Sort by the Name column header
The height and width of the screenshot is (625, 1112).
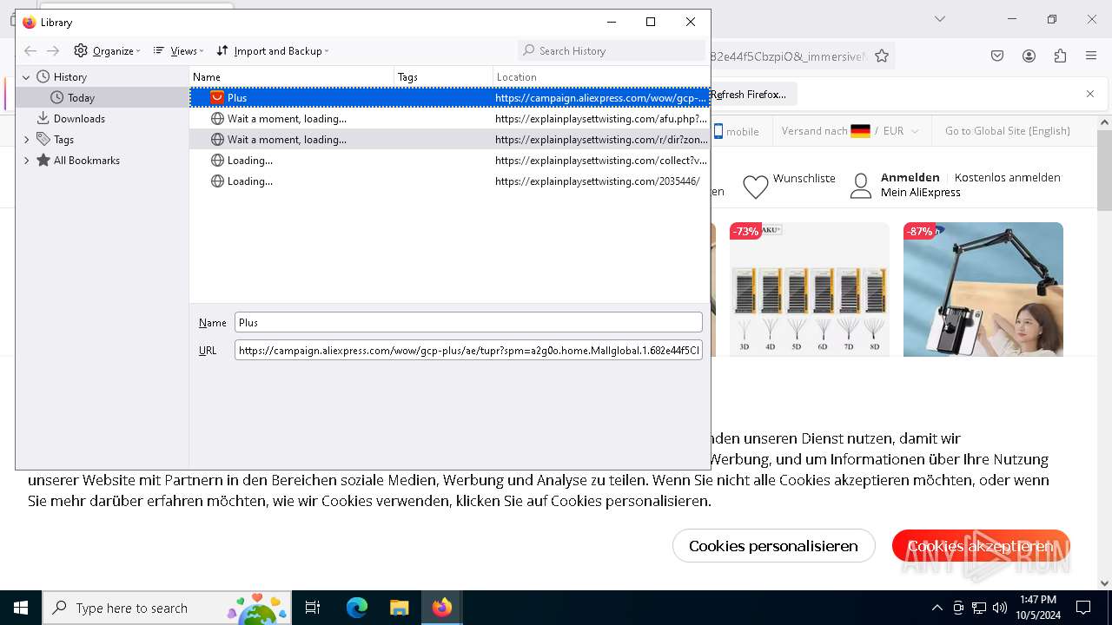pos(292,77)
